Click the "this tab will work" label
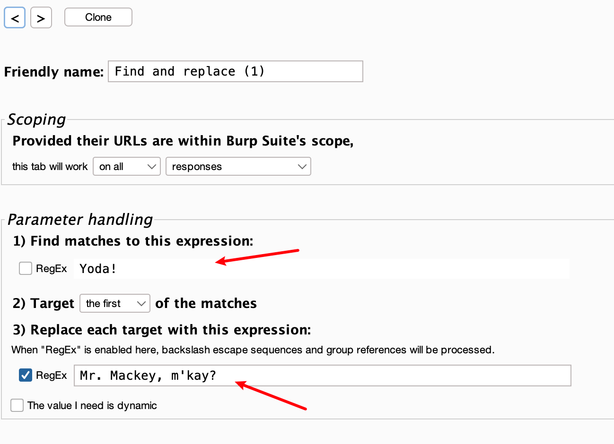This screenshot has width=614, height=444. (x=50, y=166)
